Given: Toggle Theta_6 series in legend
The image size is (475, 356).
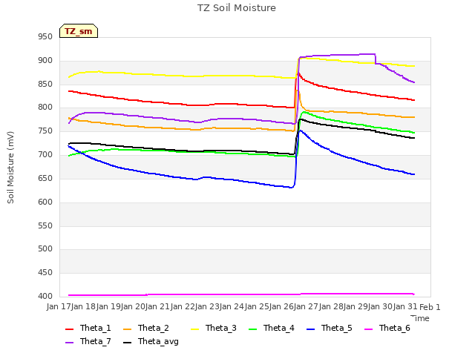Looking at the screenshot, I should click(x=387, y=328).
